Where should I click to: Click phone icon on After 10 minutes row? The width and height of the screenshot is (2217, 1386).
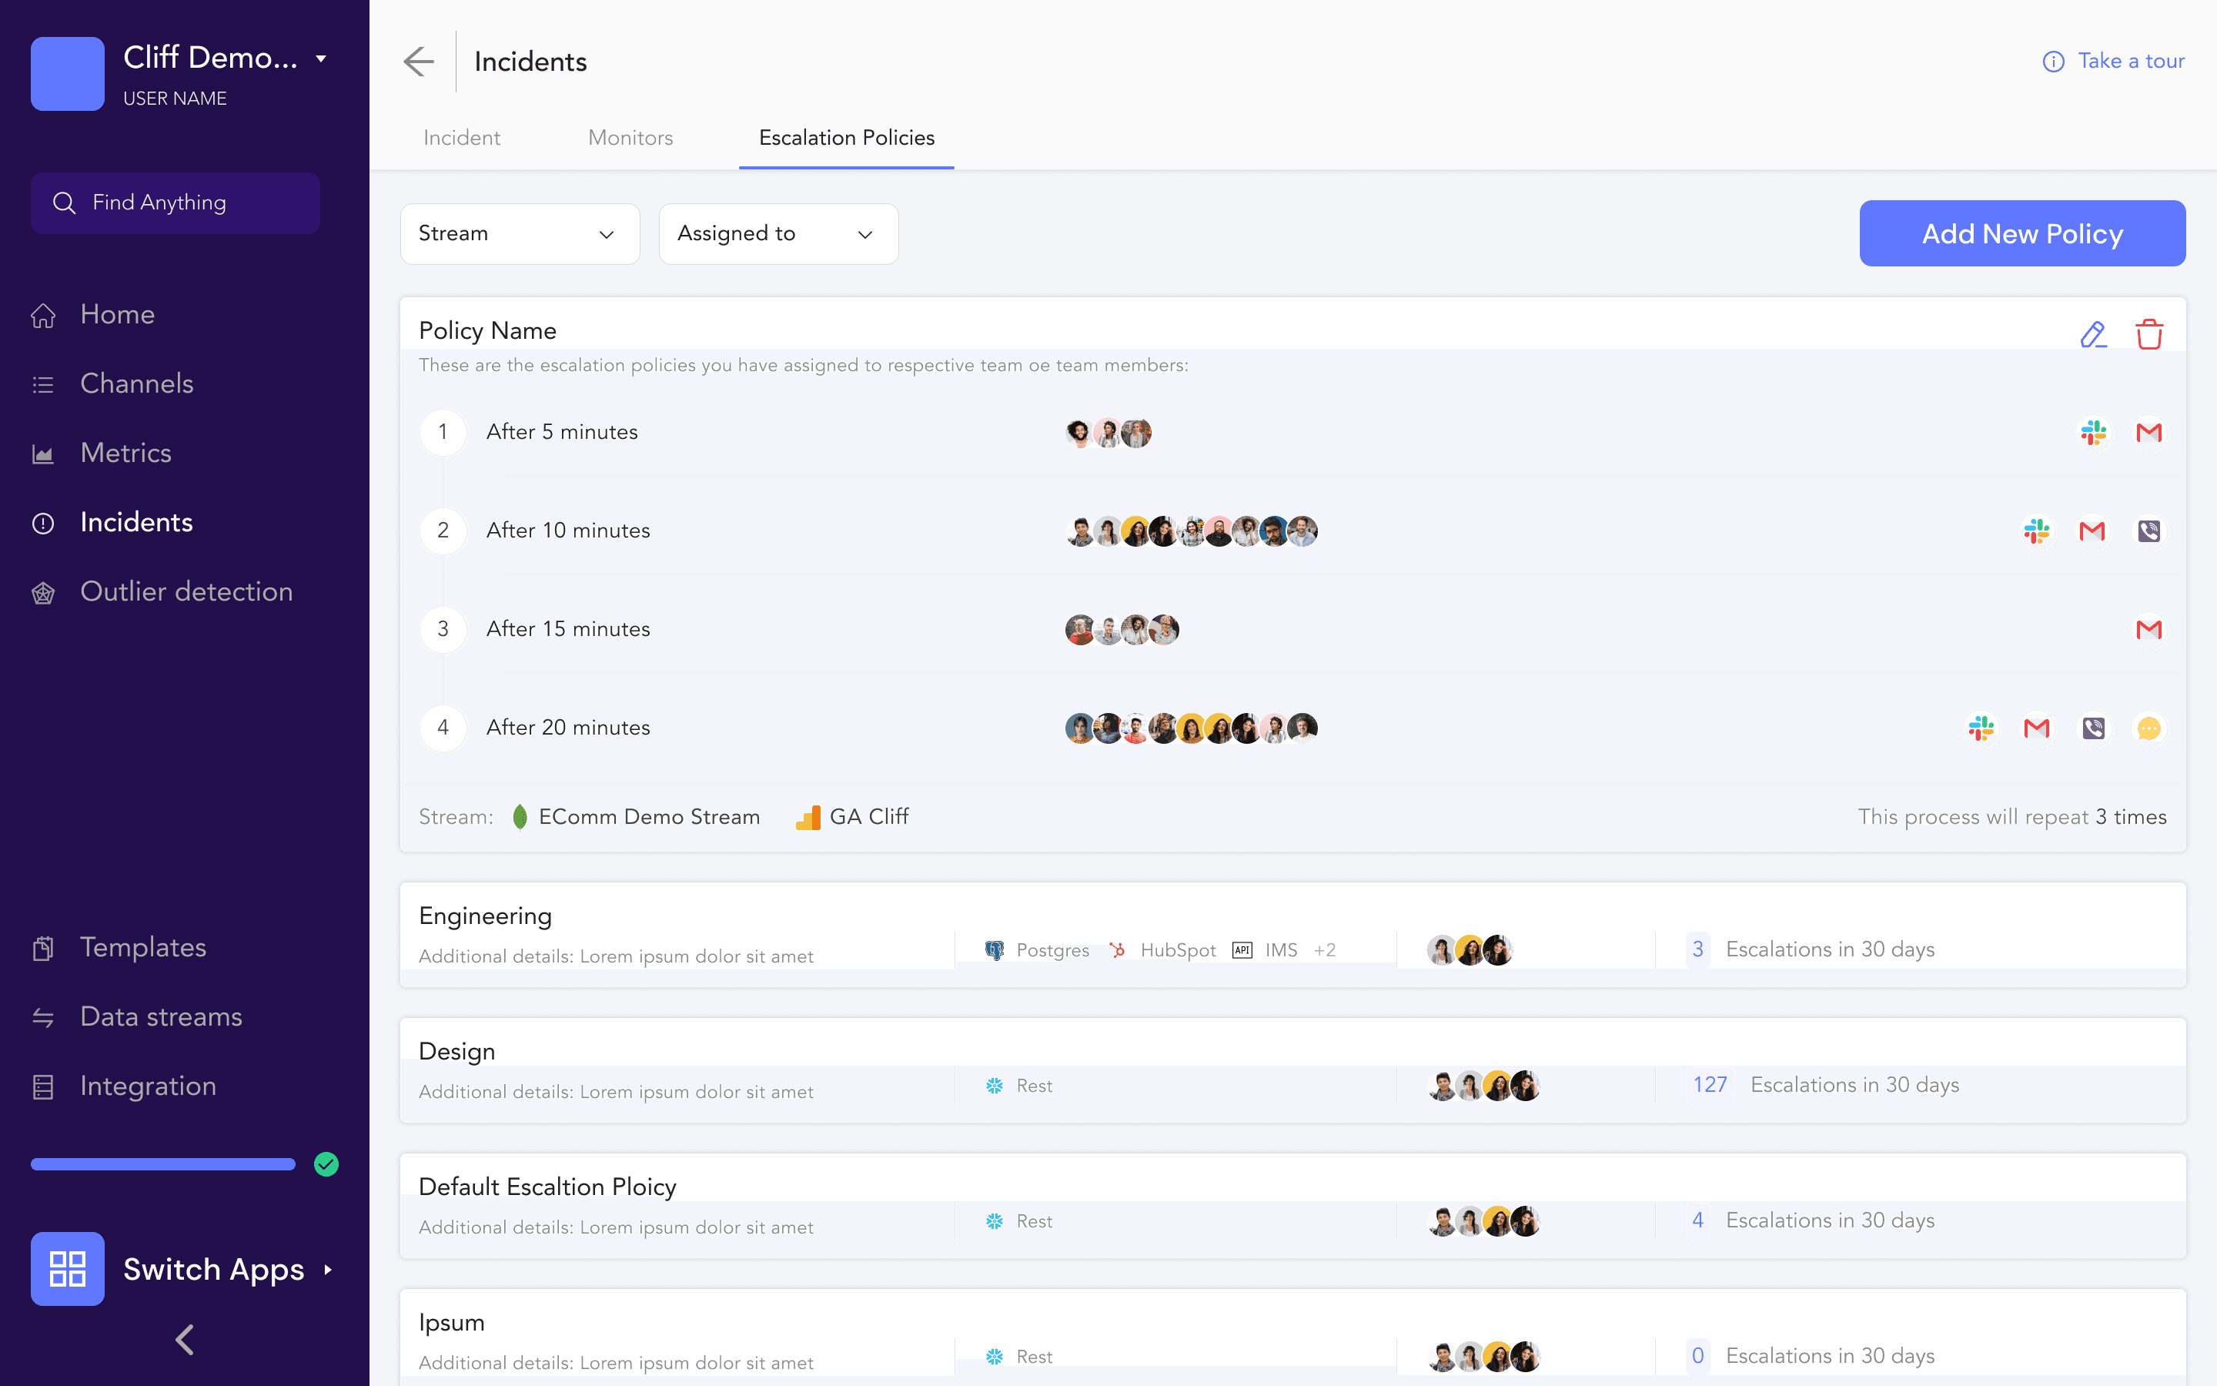(x=2148, y=531)
